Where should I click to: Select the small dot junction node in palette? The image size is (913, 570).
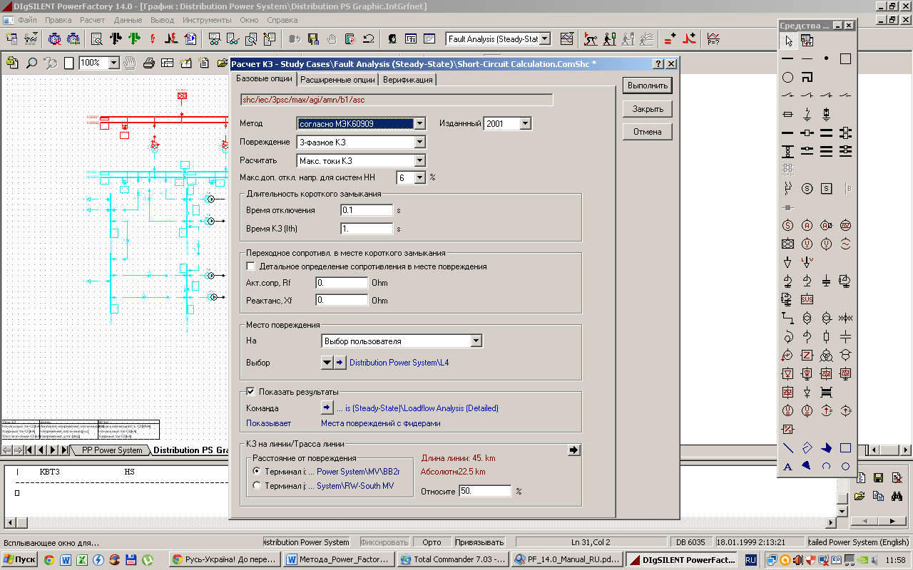coord(826,58)
